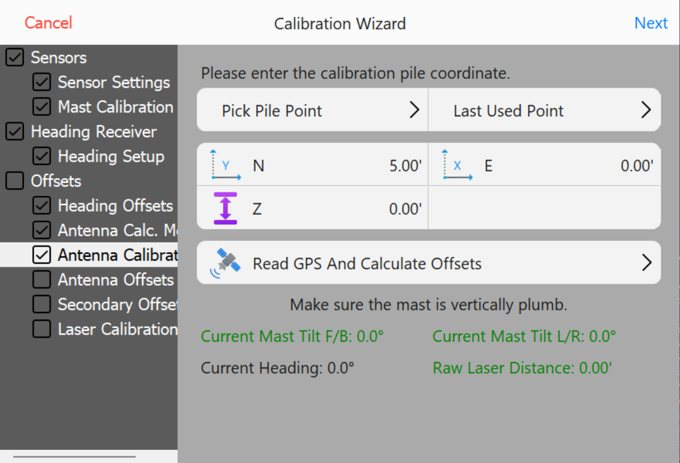
Task: Click the purple Z elevation icon
Action: [225, 208]
